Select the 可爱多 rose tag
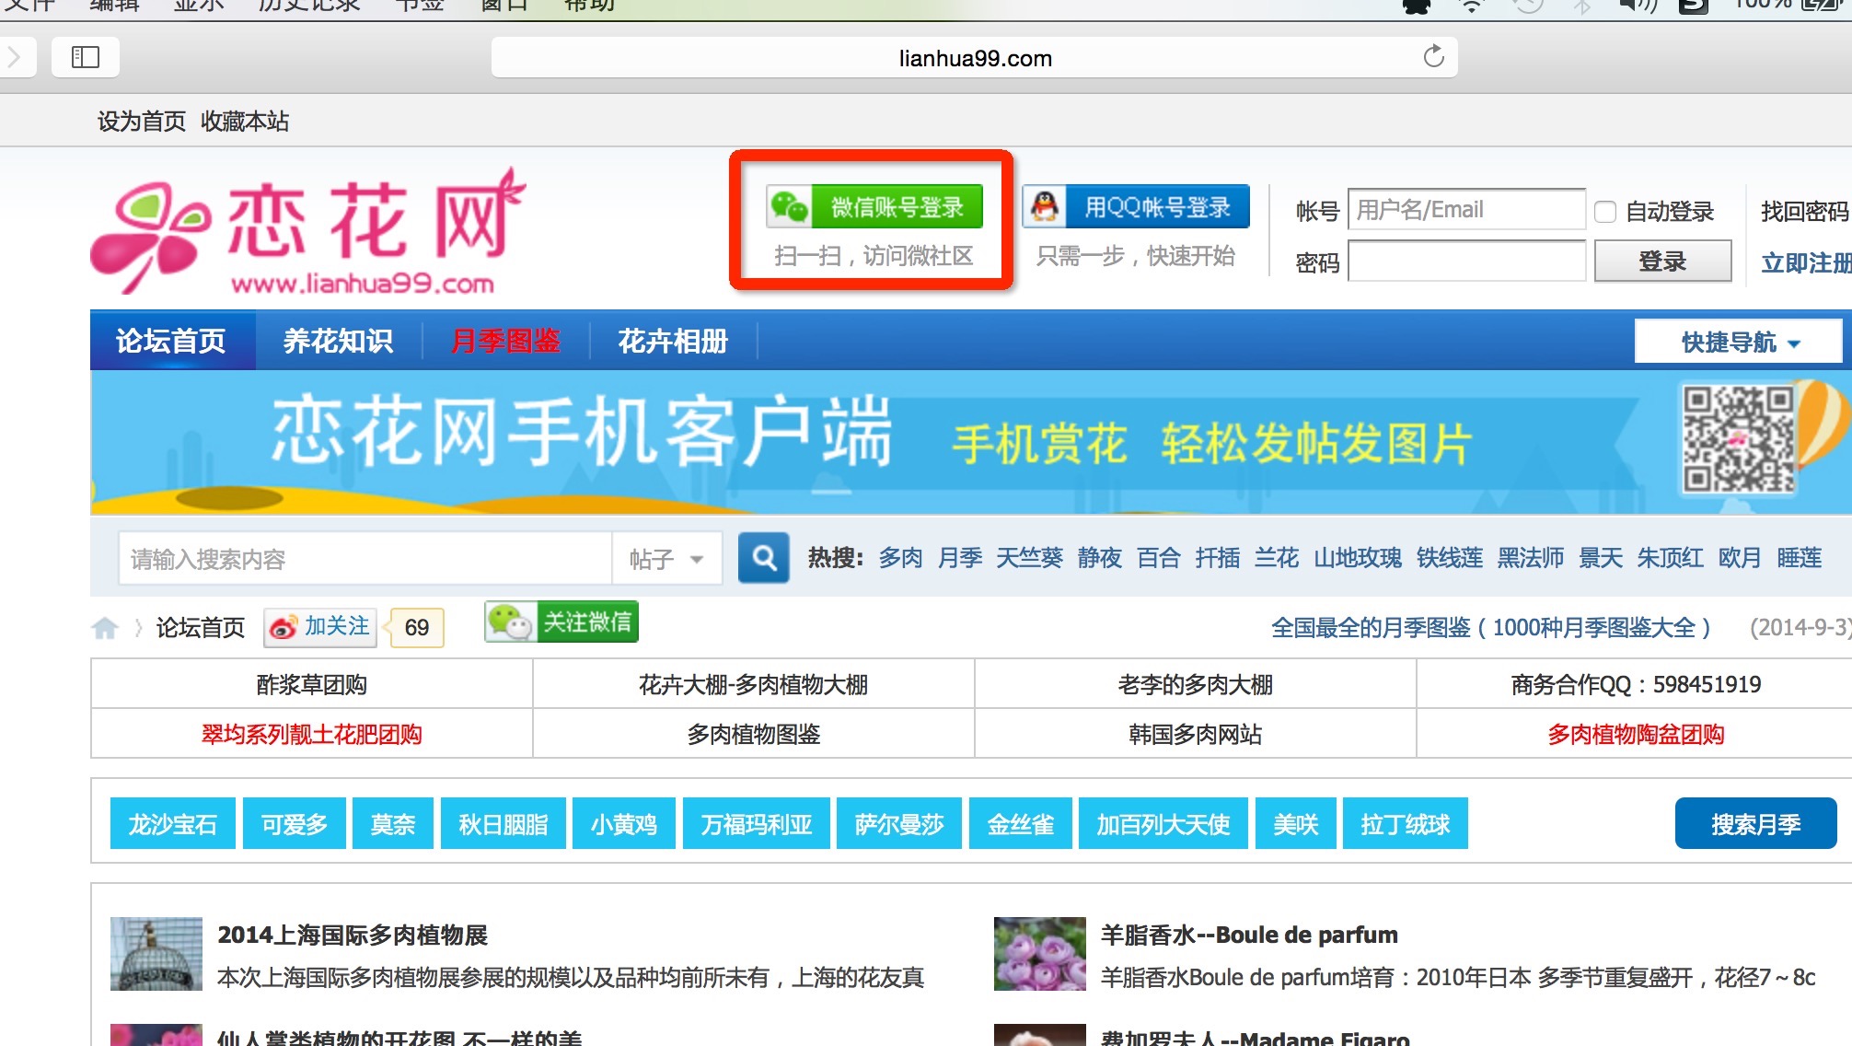 pos(295,823)
